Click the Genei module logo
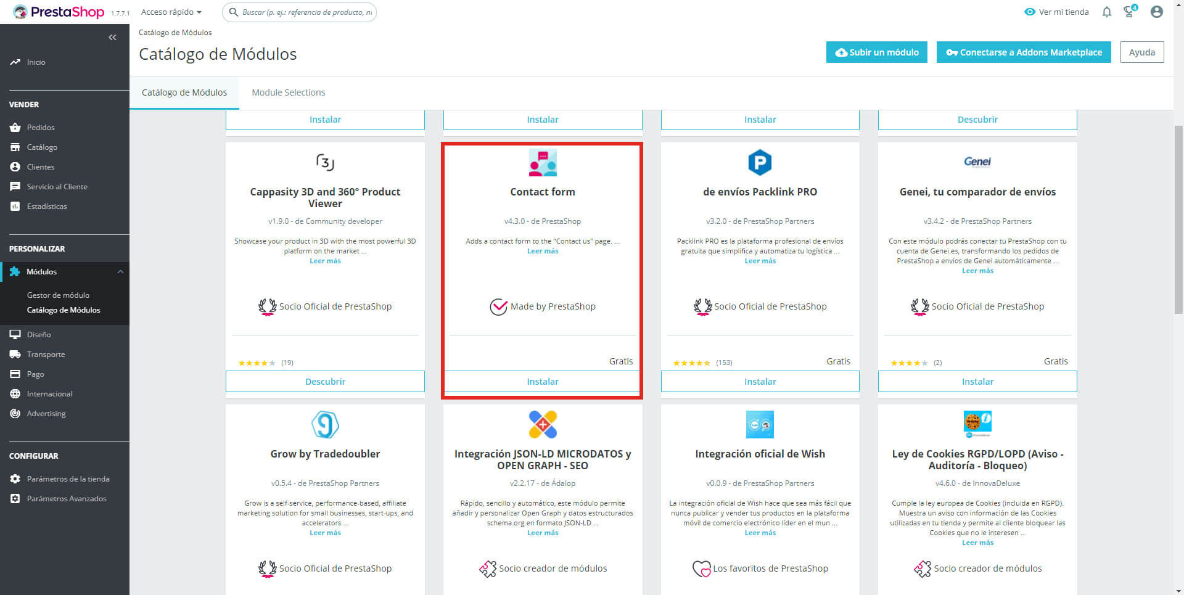 pyautogui.click(x=977, y=162)
